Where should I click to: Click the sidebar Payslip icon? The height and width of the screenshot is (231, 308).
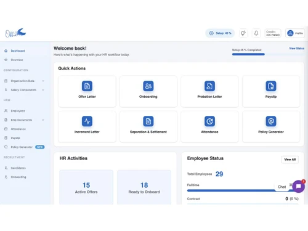(x=6, y=138)
